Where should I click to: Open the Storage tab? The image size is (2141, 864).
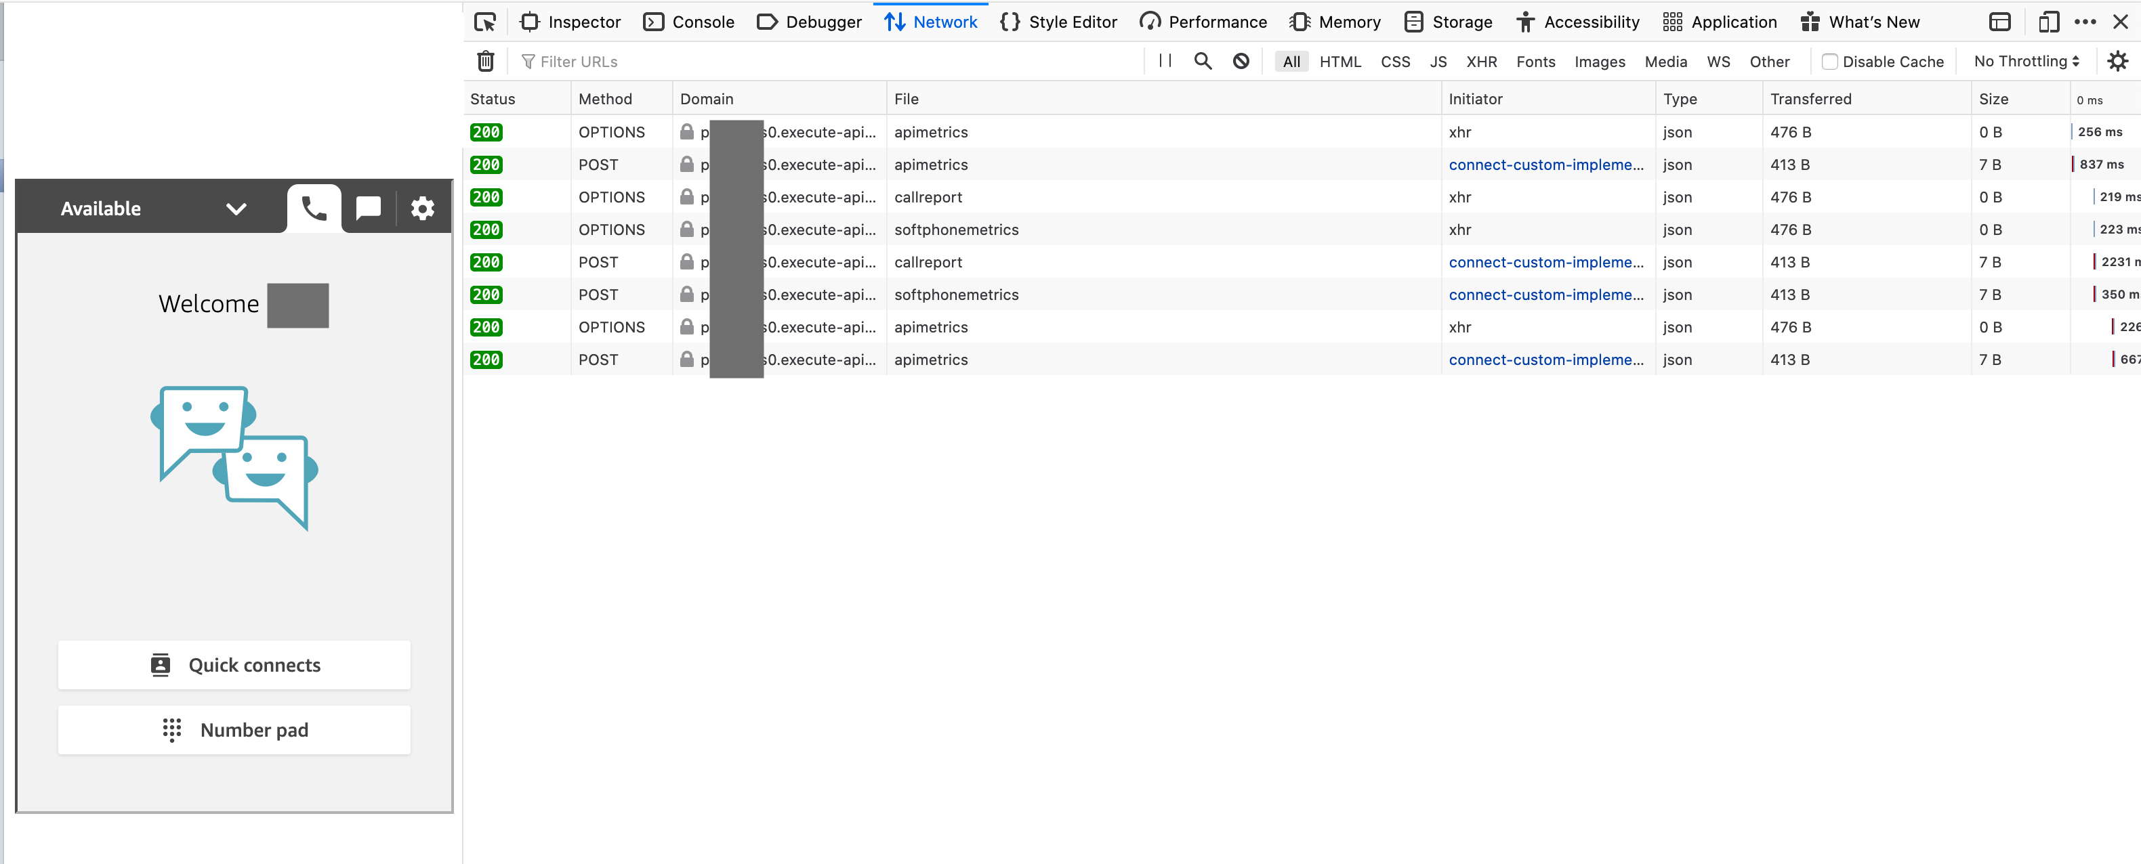coord(1448,22)
